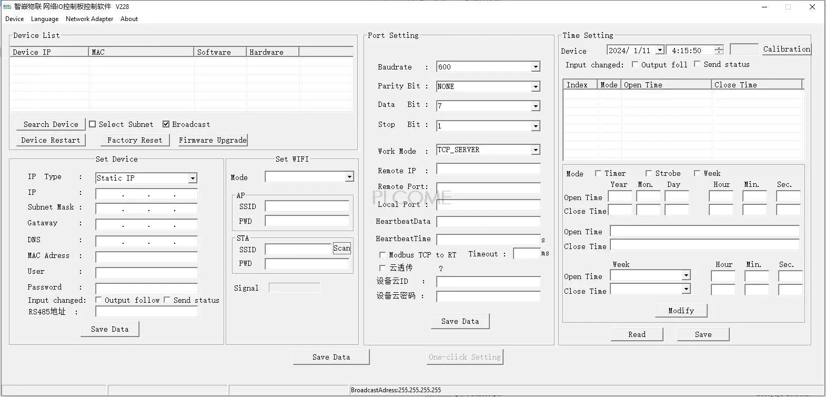Click the time spinner up arrow

point(719,48)
